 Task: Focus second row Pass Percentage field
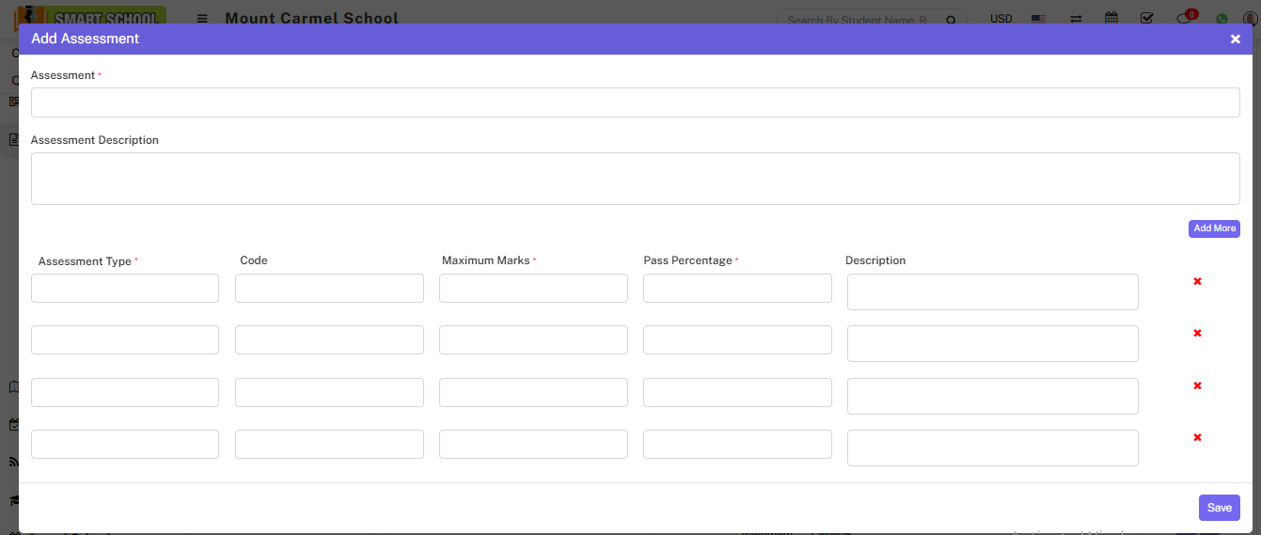point(737,339)
